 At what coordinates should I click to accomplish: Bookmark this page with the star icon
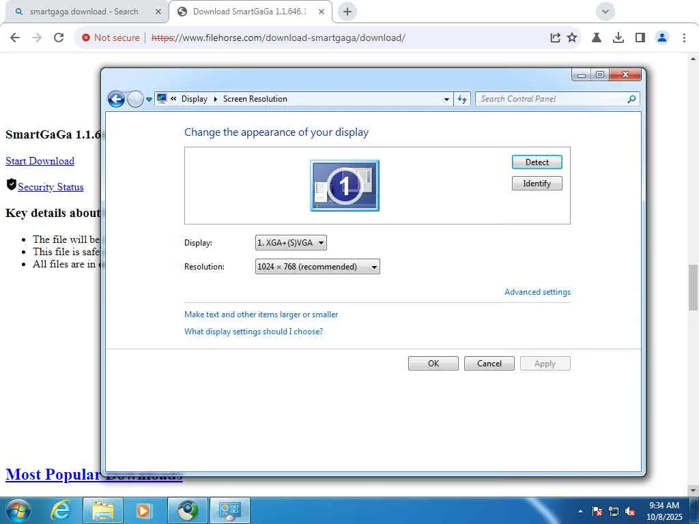pos(572,38)
